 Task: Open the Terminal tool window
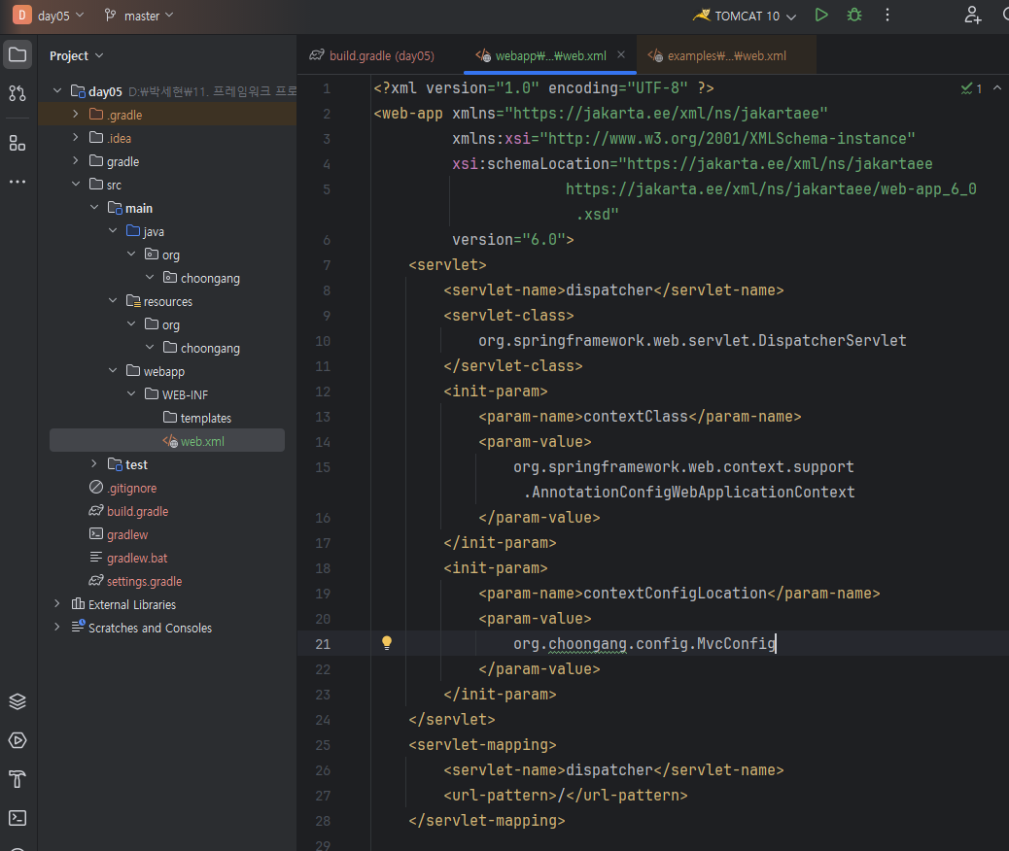click(x=17, y=817)
